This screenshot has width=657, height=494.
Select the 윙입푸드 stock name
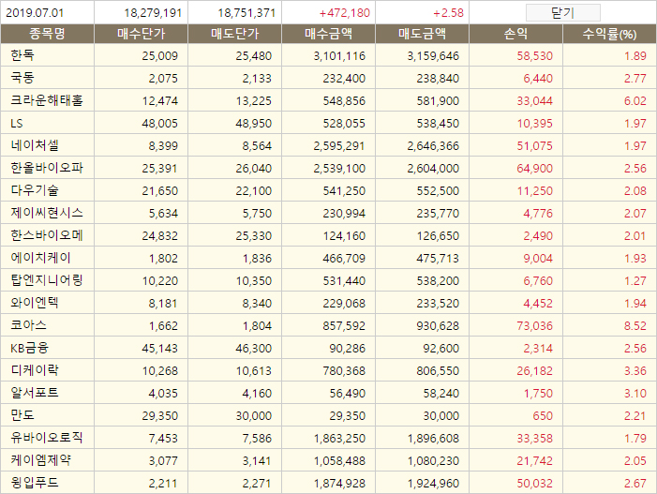coord(35,483)
